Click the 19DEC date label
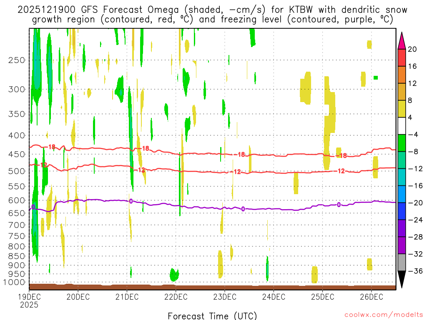Image resolution: width=427 pixels, height=320 pixels. (29, 297)
